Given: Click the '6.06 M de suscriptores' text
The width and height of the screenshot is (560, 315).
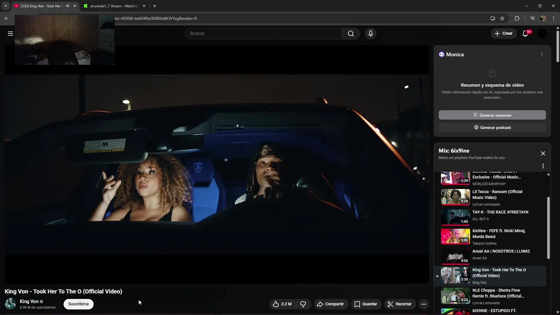Looking at the screenshot, I should (38, 308).
